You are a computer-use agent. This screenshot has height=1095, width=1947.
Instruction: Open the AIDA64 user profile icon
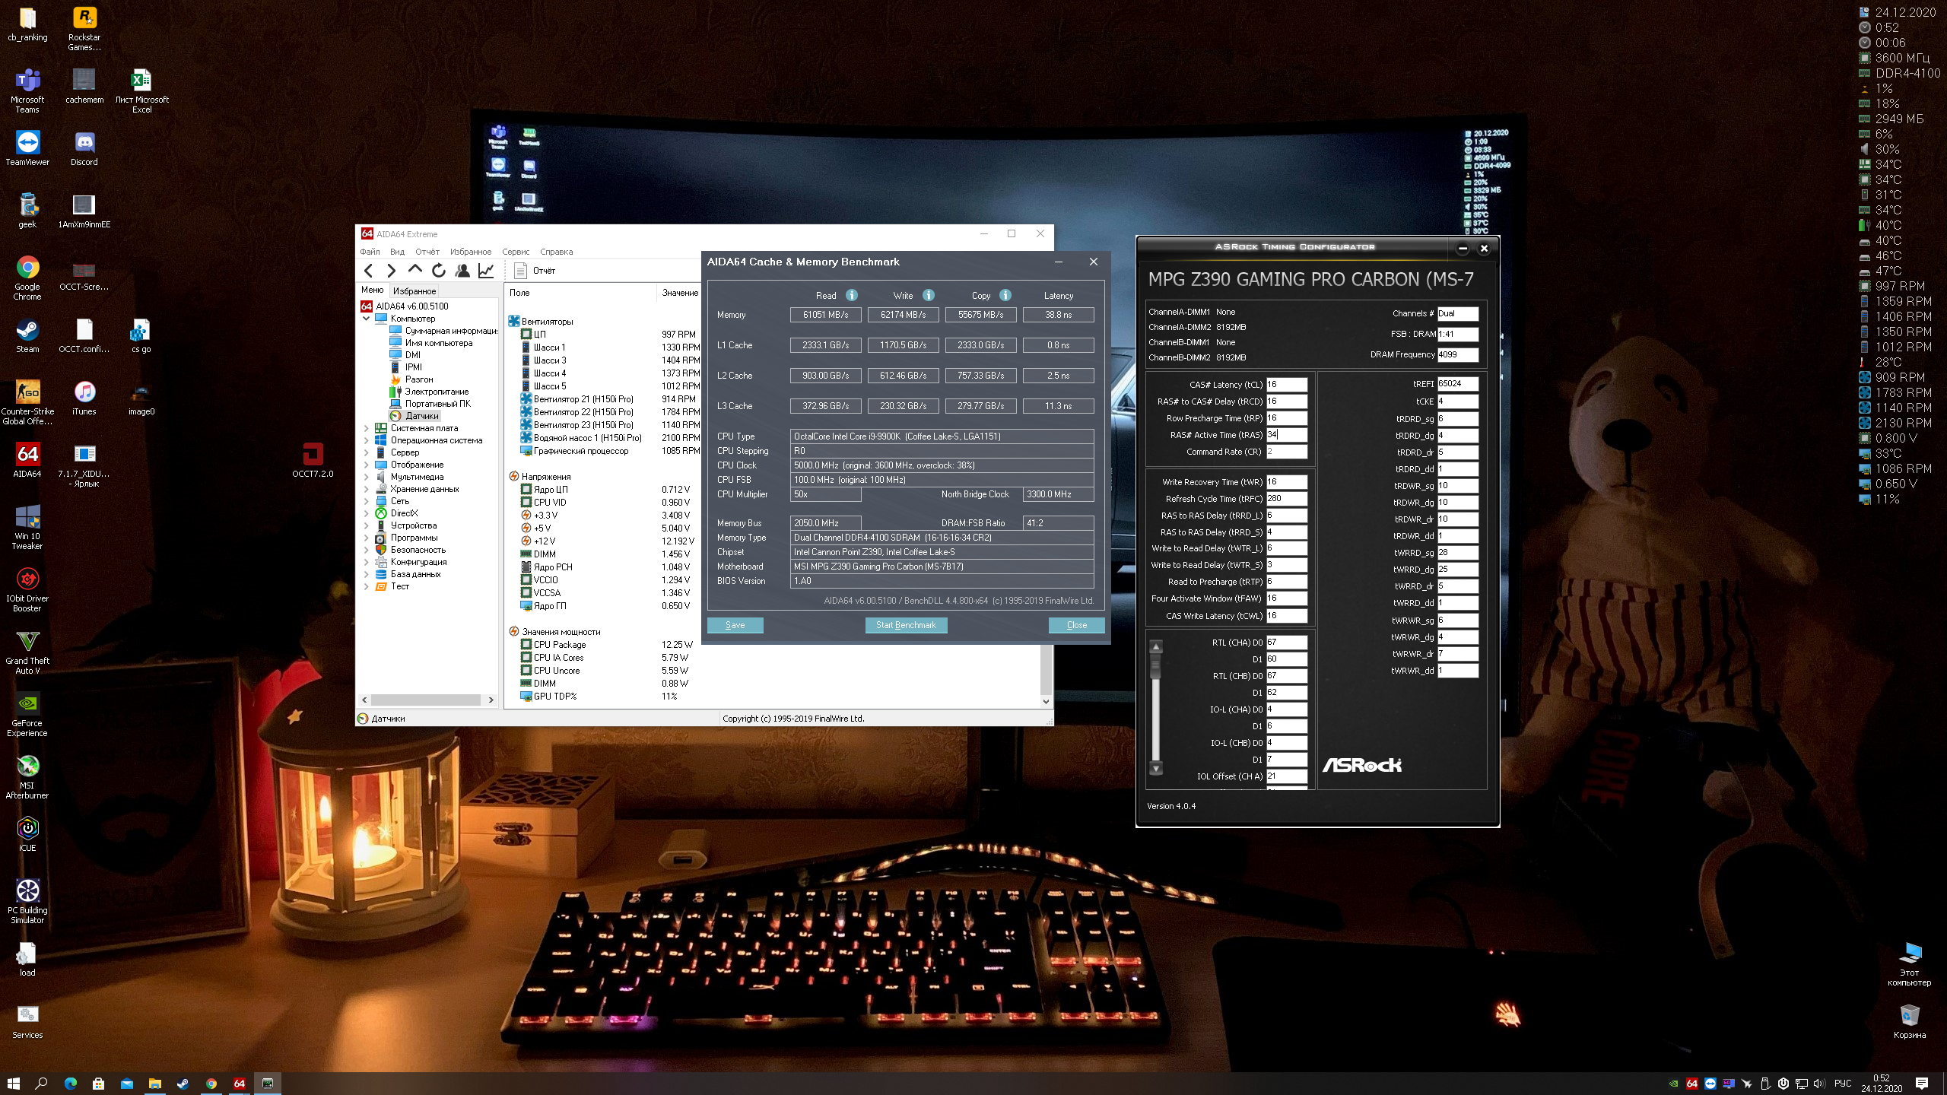click(462, 270)
